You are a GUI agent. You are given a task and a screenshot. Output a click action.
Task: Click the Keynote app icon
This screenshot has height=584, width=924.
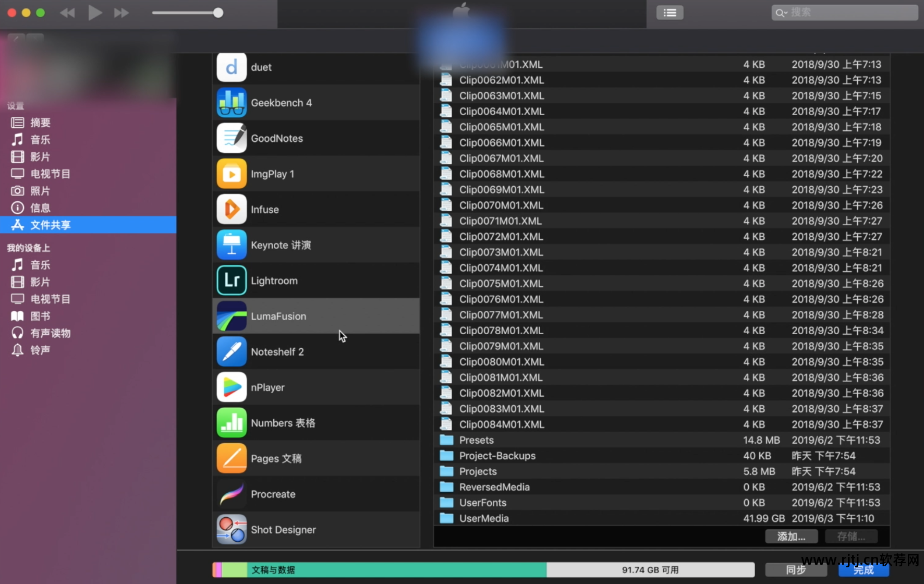(232, 245)
